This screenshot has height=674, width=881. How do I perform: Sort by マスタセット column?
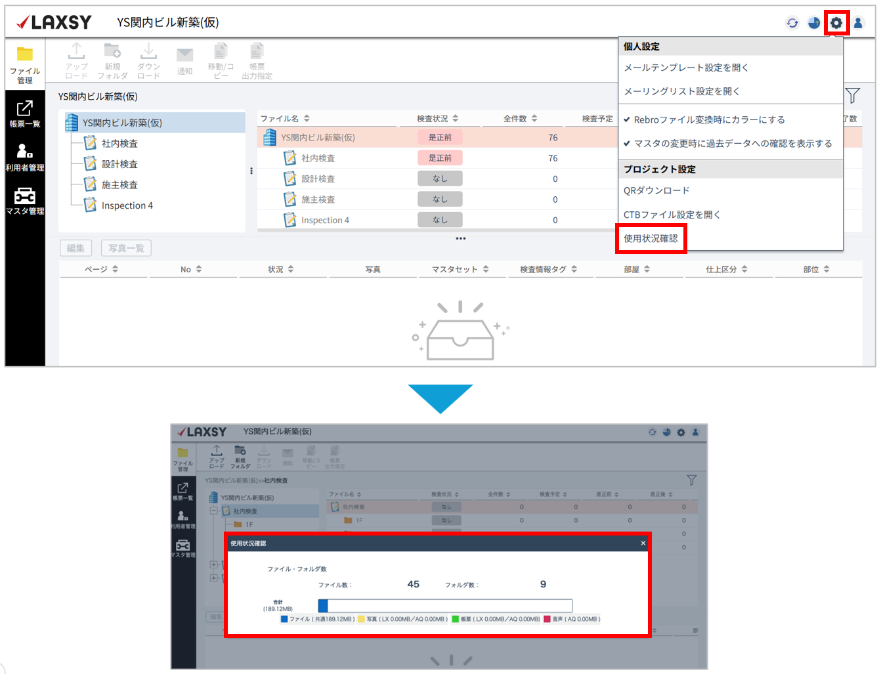pyautogui.click(x=460, y=269)
